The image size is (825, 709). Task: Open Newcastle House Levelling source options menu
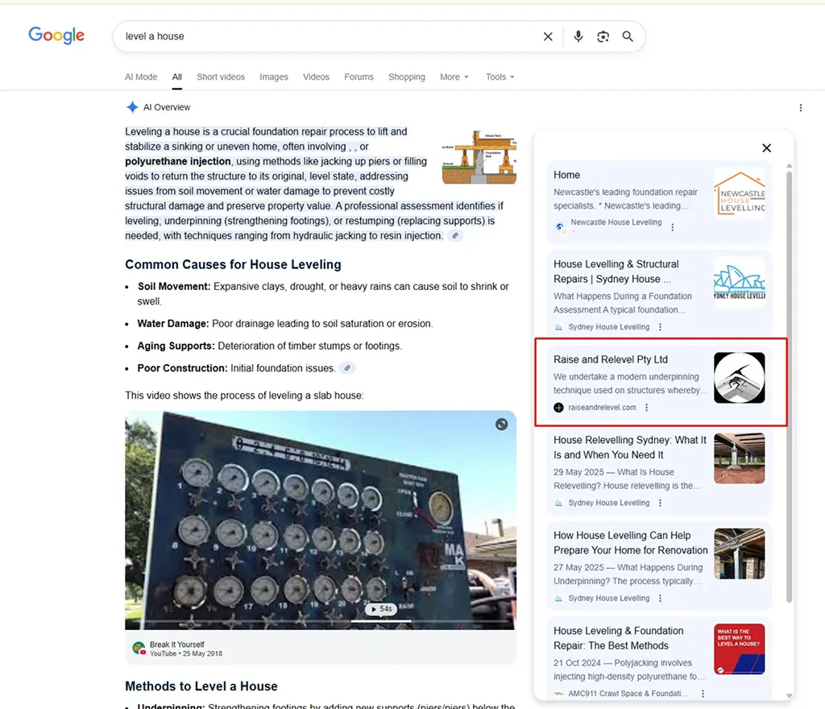(673, 227)
